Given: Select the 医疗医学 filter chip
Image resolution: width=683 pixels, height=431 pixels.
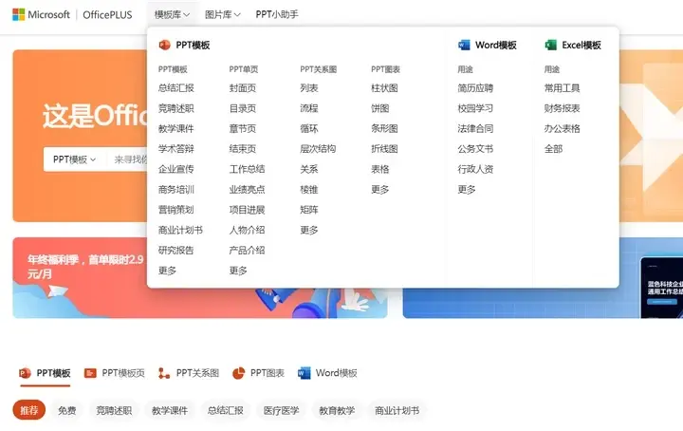Looking at the screenshot, I should 281,410.
